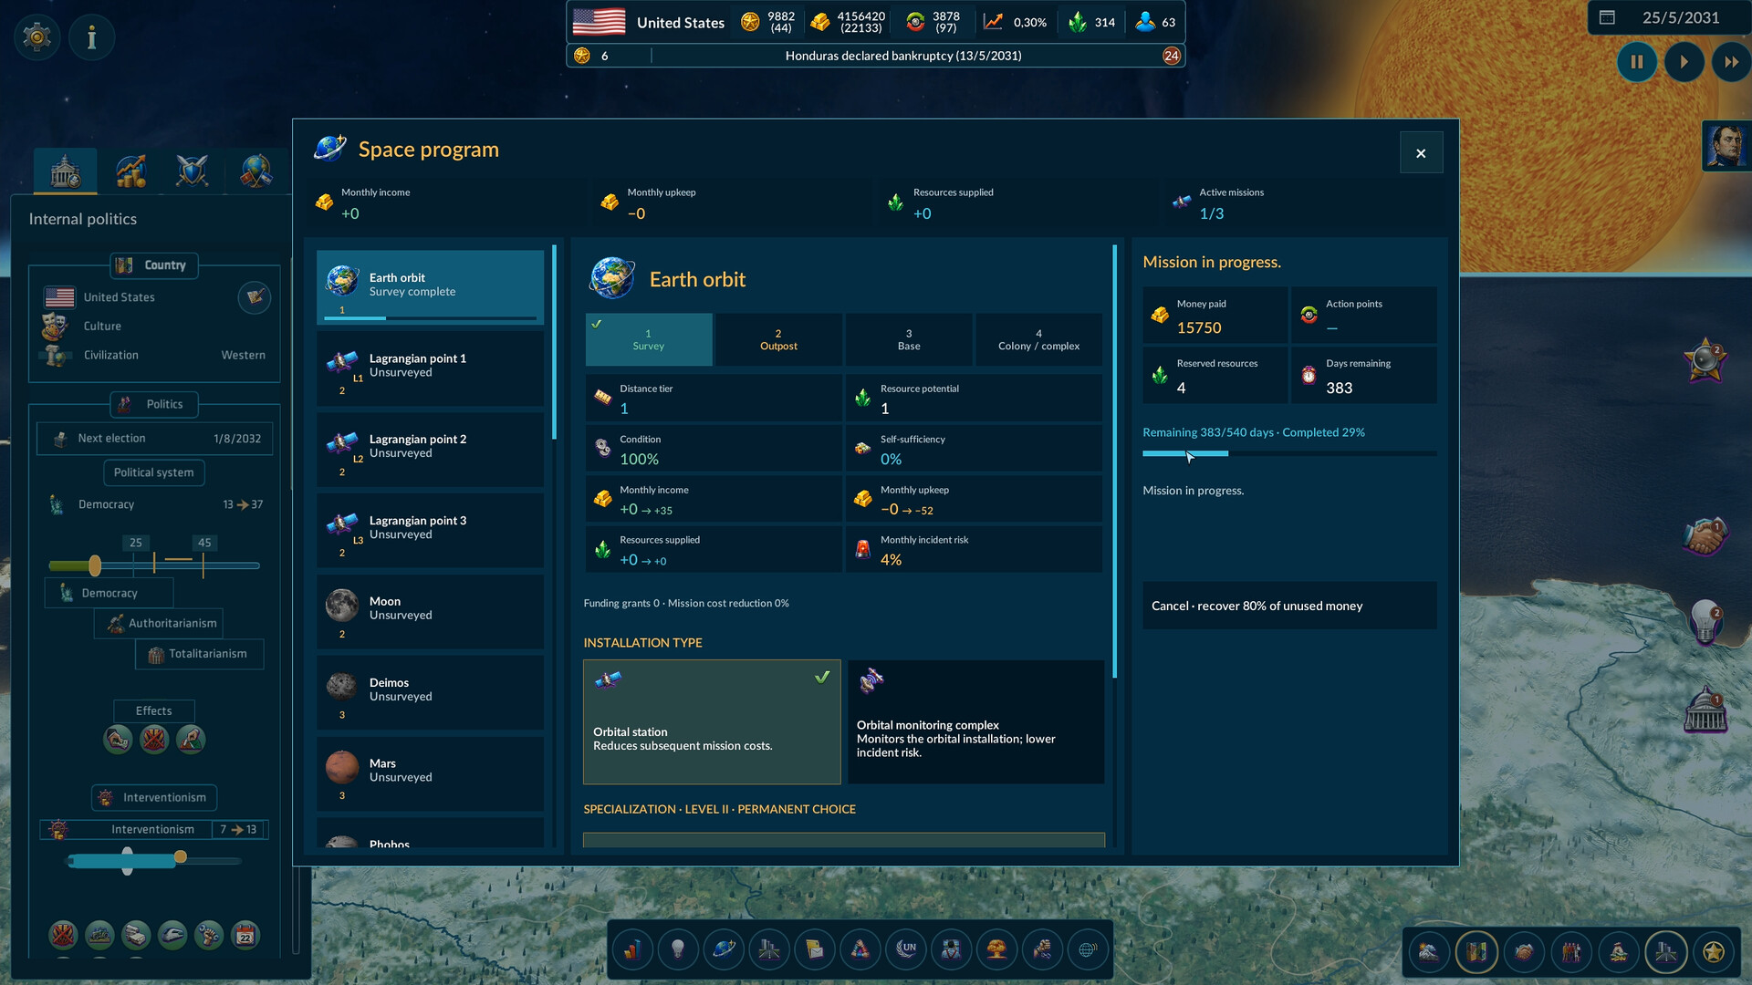Viewport: 1752px width, 985px height.
Task: Click the Authoritarianism option
Action: pos(159,624)
